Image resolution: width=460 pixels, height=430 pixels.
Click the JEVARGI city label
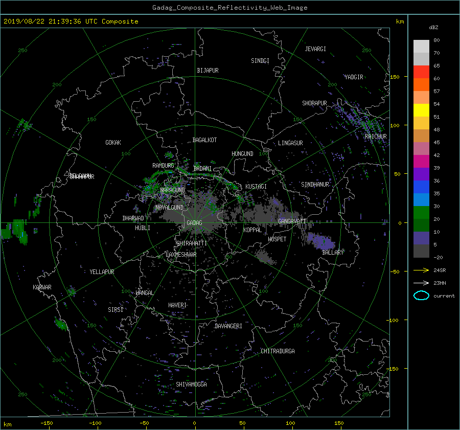[315, 49]
